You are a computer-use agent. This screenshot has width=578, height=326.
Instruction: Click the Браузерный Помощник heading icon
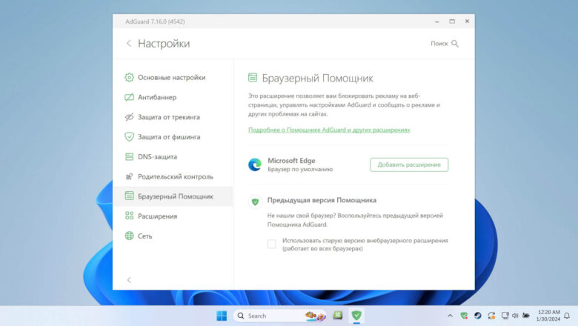coord(253,77)
